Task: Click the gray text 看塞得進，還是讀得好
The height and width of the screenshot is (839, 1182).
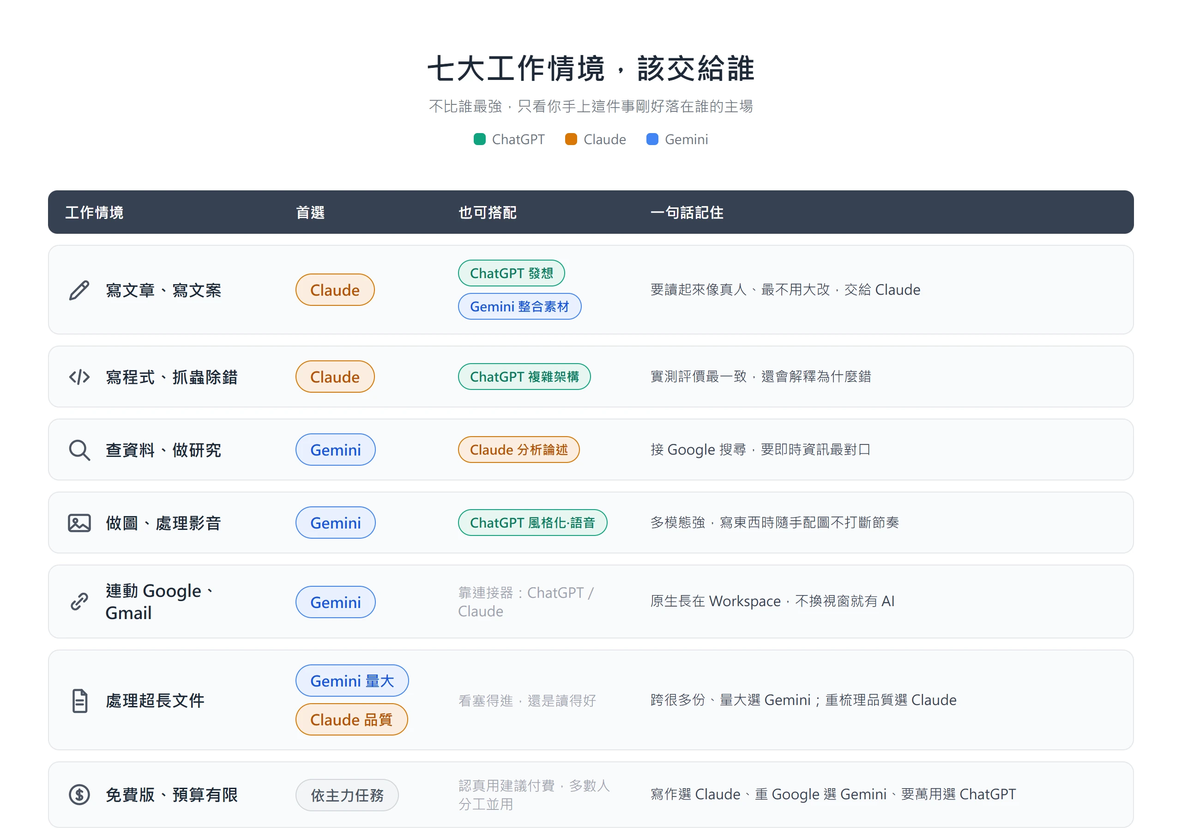Action: 527,700
